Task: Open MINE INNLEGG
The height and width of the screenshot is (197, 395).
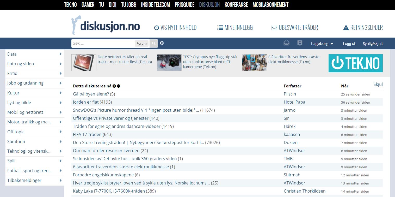Action: coord(235,28)
